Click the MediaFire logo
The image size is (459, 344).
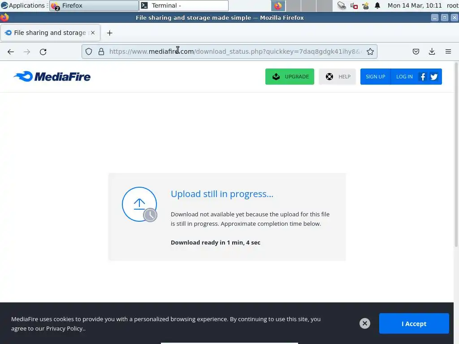click(x=52, y=77)
